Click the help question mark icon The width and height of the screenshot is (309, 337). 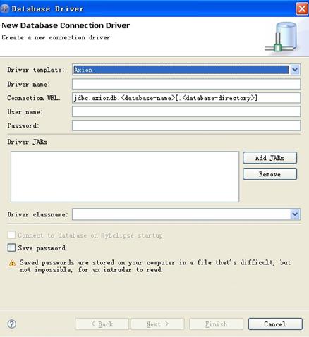pos(12,324)
